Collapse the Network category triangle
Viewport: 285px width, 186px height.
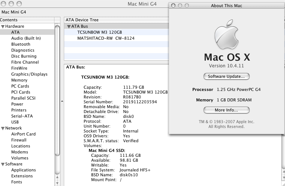3,128
